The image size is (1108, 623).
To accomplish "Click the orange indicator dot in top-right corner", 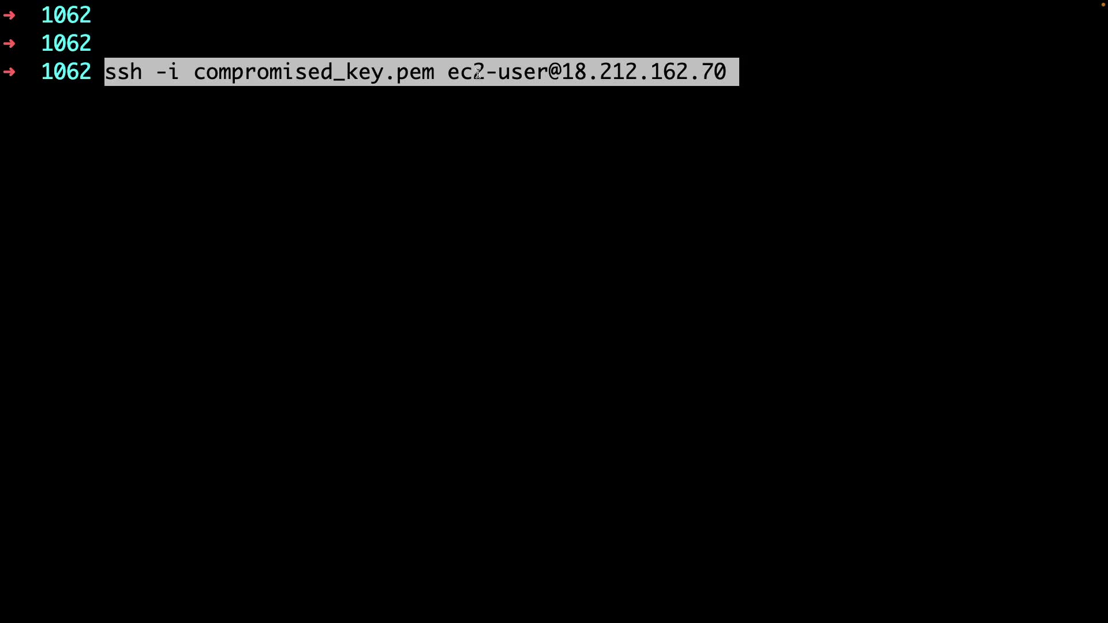I will tap(1103, 5).
